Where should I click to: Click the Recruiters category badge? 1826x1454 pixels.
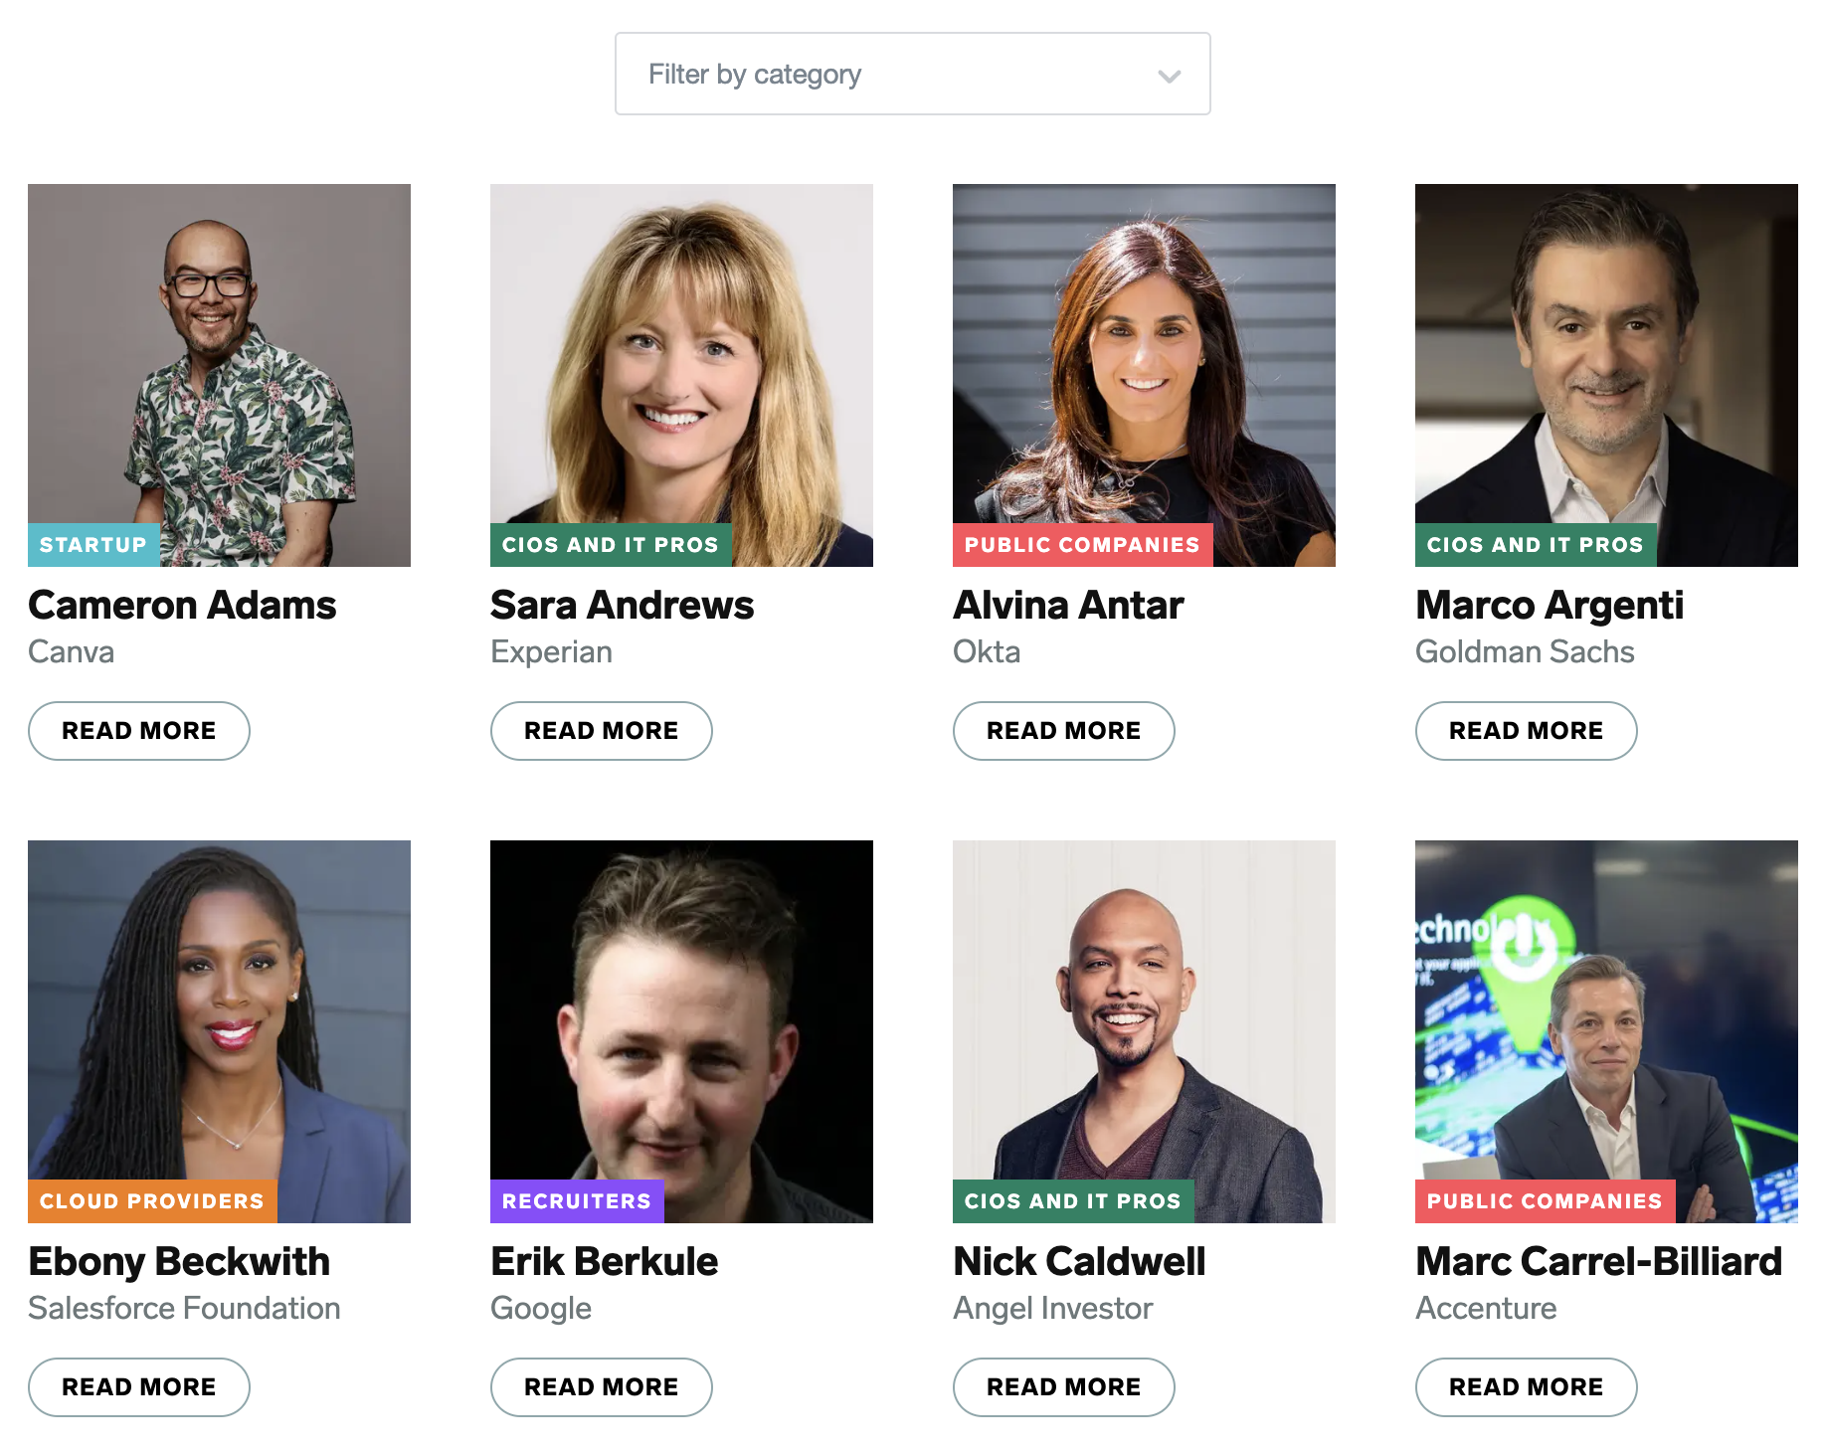[577, 1201]
